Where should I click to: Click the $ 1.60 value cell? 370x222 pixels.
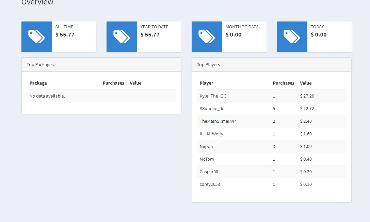[306, 134]
